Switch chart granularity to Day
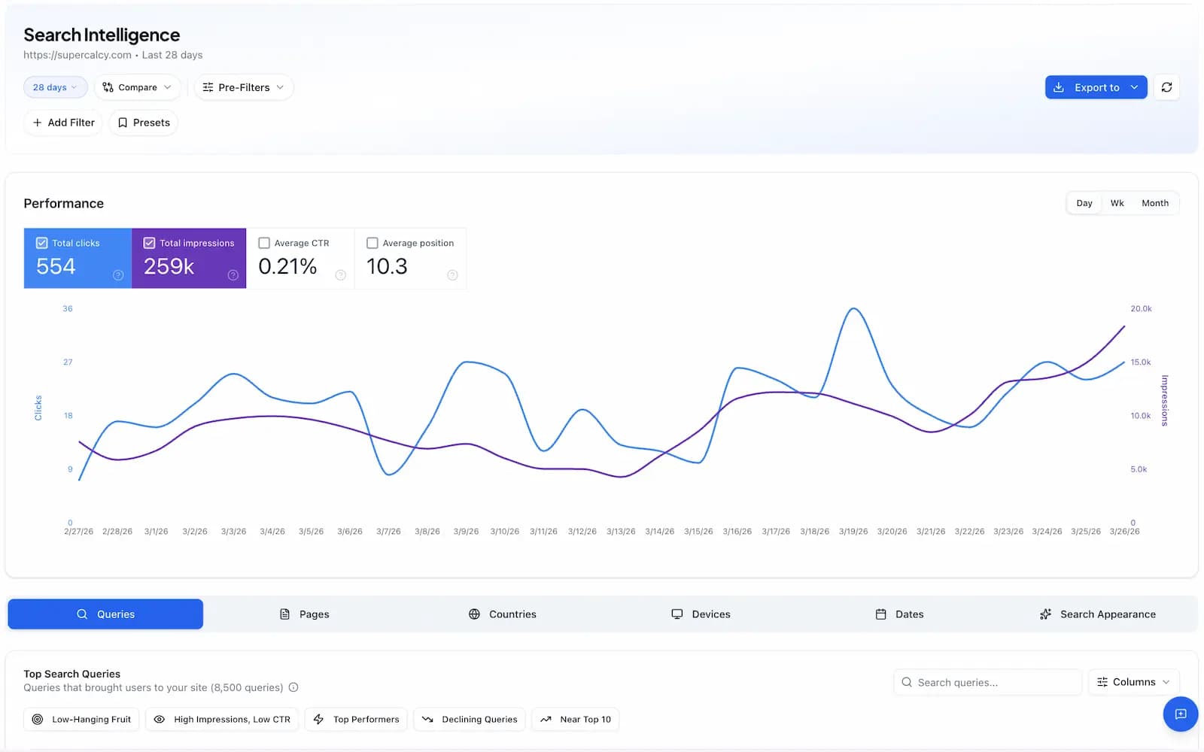The image size is (1204, 752). point(1084,203)
